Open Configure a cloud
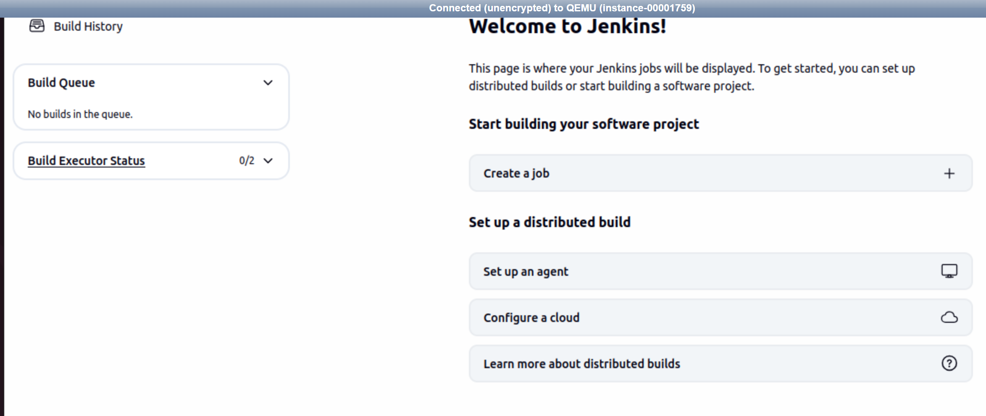 720,317
